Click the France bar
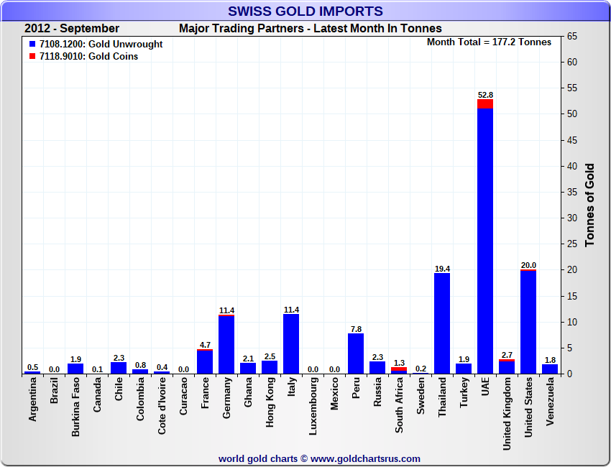This screenshot has height=467, width=611. (x=205, y=362)
